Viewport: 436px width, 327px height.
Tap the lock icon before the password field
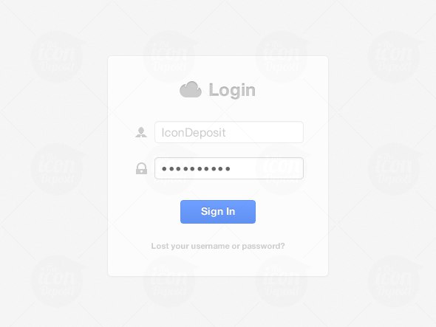tap(141, 168)
